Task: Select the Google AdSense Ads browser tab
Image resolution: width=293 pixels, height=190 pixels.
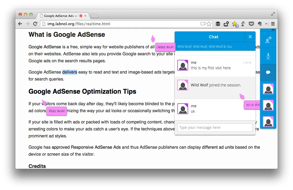Action: 61,16
